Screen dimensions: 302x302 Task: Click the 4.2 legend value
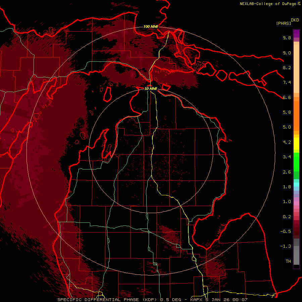pos(287,142)
